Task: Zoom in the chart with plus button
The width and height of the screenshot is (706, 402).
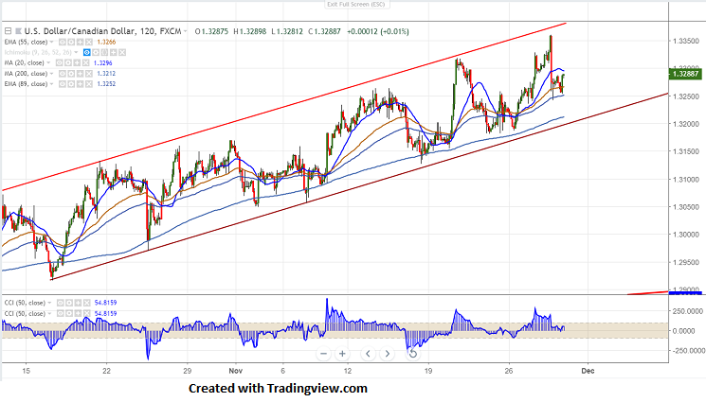Action: [342, 354]
